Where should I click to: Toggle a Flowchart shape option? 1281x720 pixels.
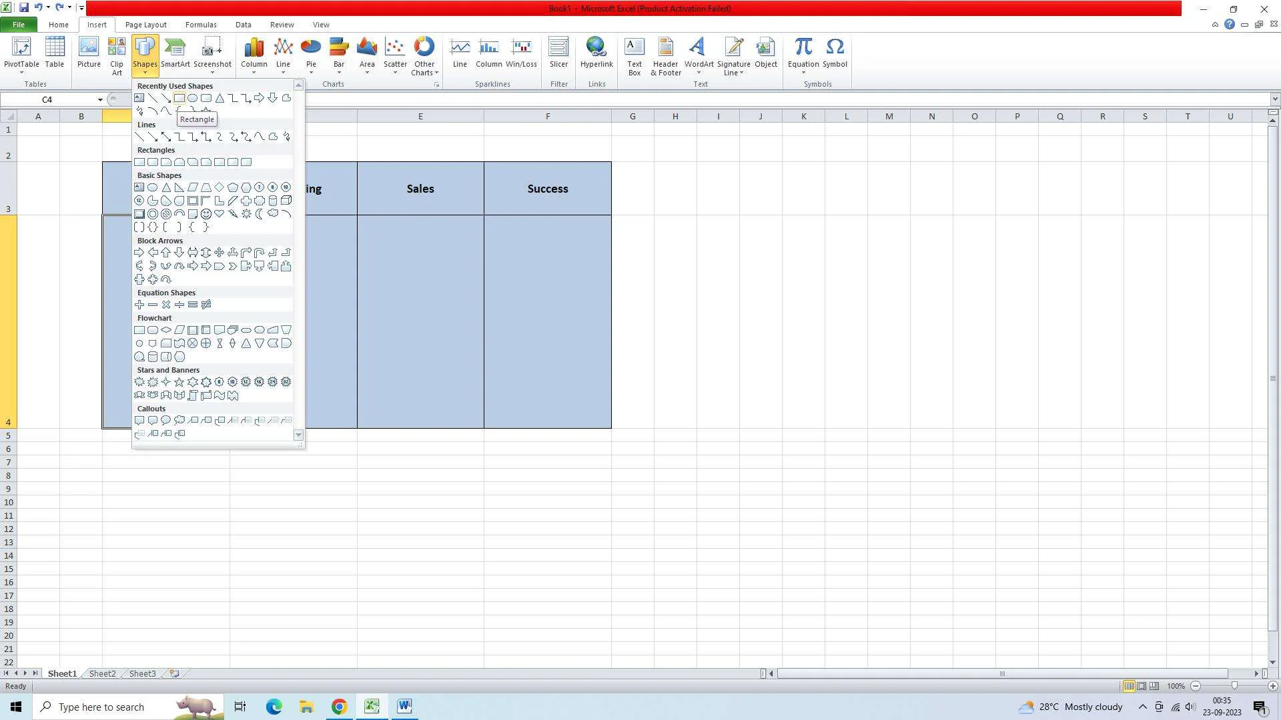coord(140,330)
